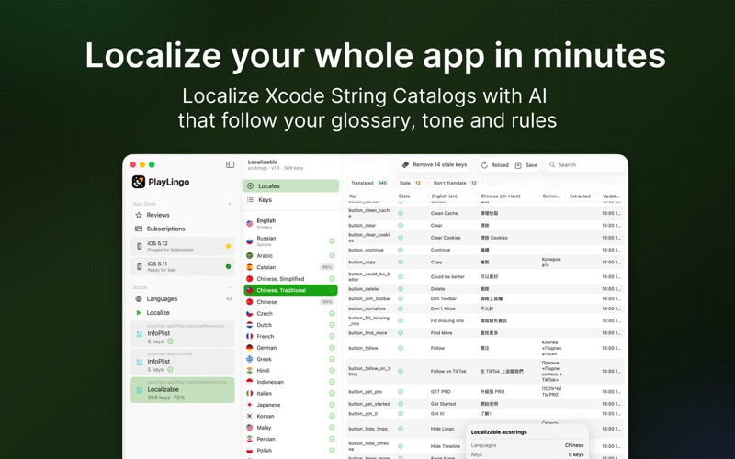
Task: Click the PlayLingo app logo icon
Action: coord(139,182)
